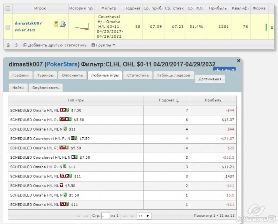278x224 pixels.
Task: Click Форма column header
Action: pos(259,8)
